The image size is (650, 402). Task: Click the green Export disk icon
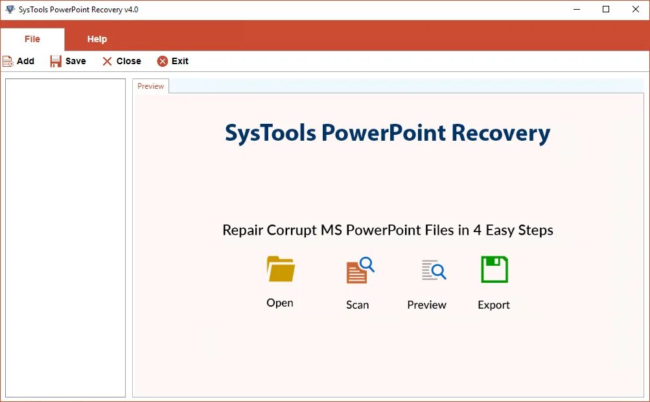494,269
